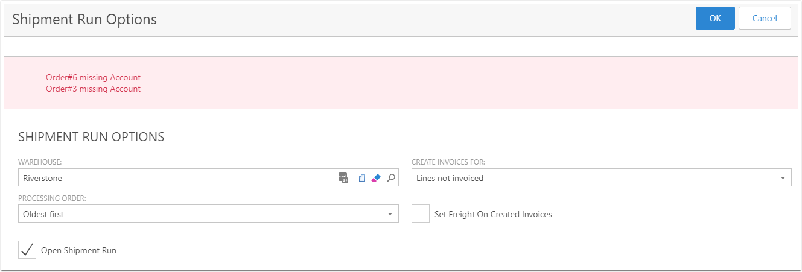Screen dimensions: 802x272
Task: Open the Processing Order dropdown arrow
Action: point(390,214)
